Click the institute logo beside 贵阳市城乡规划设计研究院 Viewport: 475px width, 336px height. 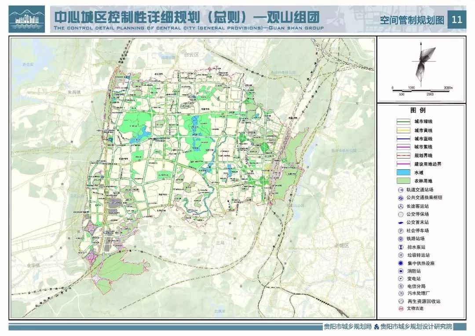376,327
